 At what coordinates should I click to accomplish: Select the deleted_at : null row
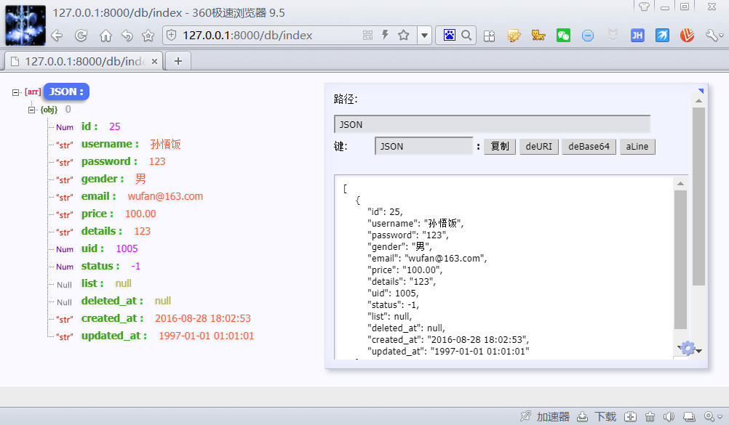tap(113, 301)
